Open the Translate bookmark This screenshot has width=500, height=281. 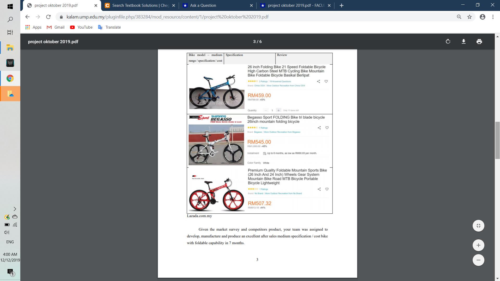pyautogui.click(x=109, y=27)
